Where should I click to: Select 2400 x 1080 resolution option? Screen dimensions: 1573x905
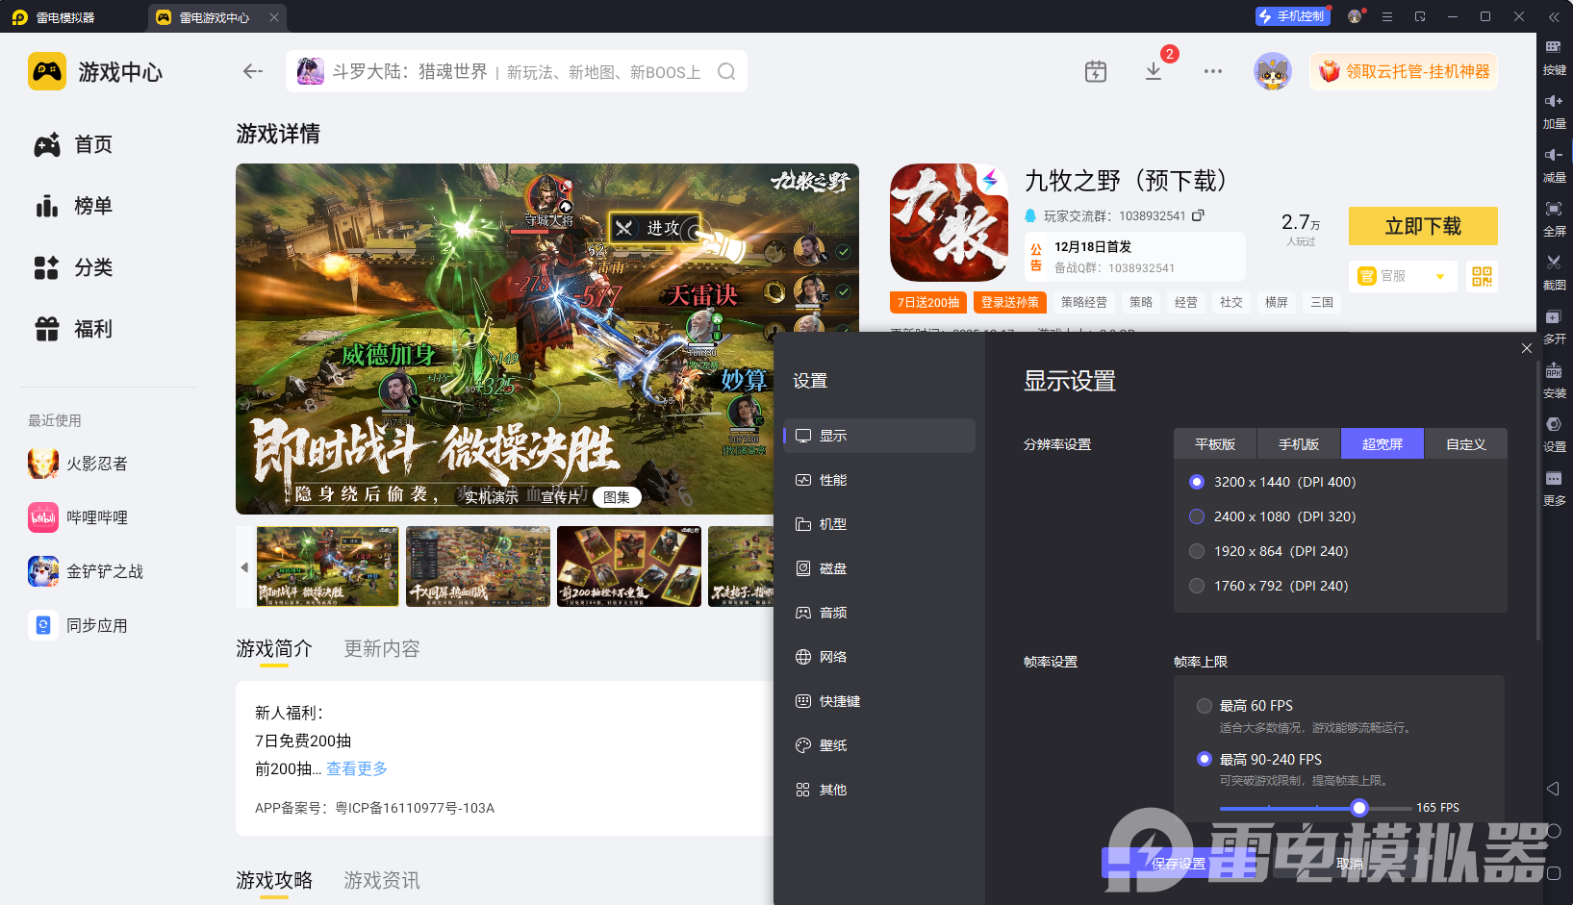tap(1197, 516)
